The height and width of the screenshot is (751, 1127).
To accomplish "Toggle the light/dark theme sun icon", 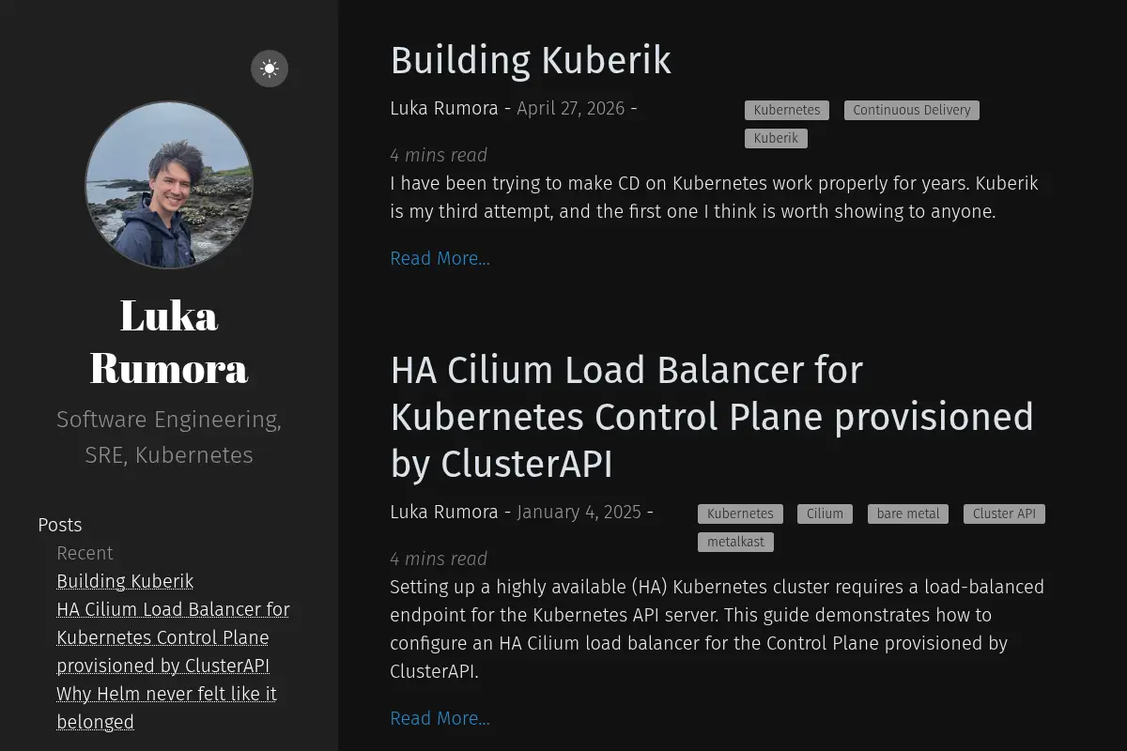I will coord(270,69).
